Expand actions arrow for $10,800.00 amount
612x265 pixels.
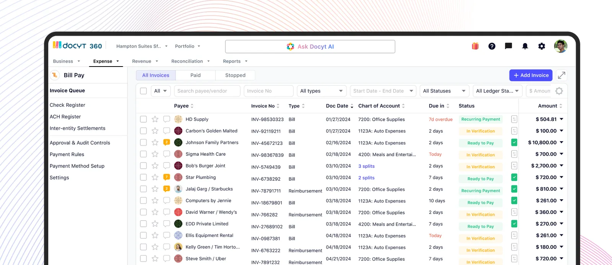(562, 142)
